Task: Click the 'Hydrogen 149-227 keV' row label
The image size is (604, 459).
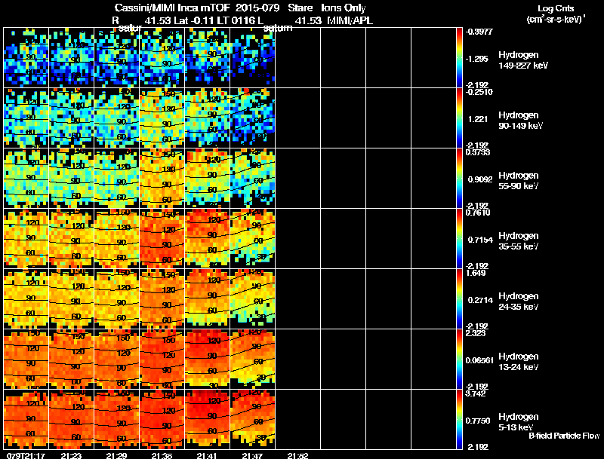Action: (x=522, y=60)
